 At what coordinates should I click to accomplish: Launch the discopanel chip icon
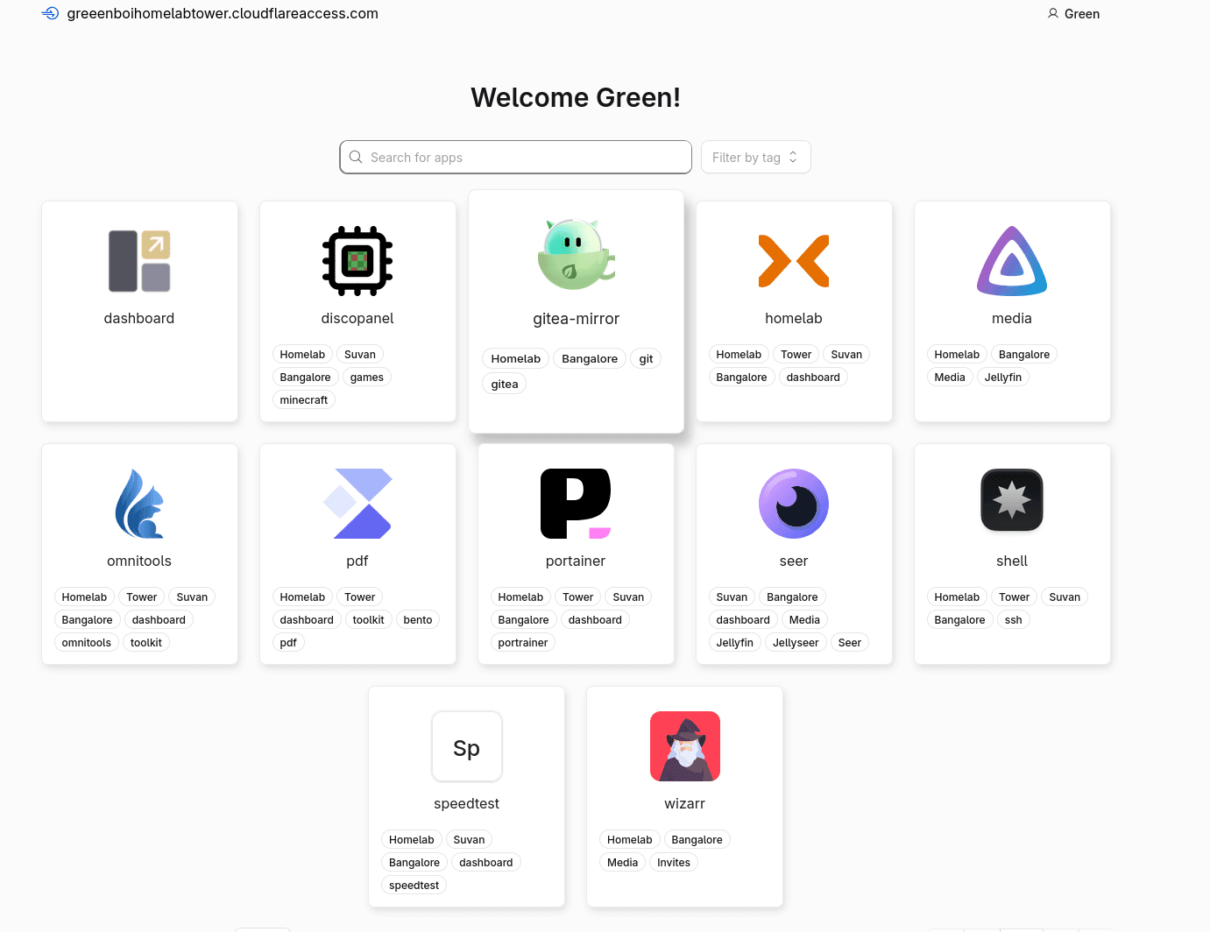(x=357, y=261)
